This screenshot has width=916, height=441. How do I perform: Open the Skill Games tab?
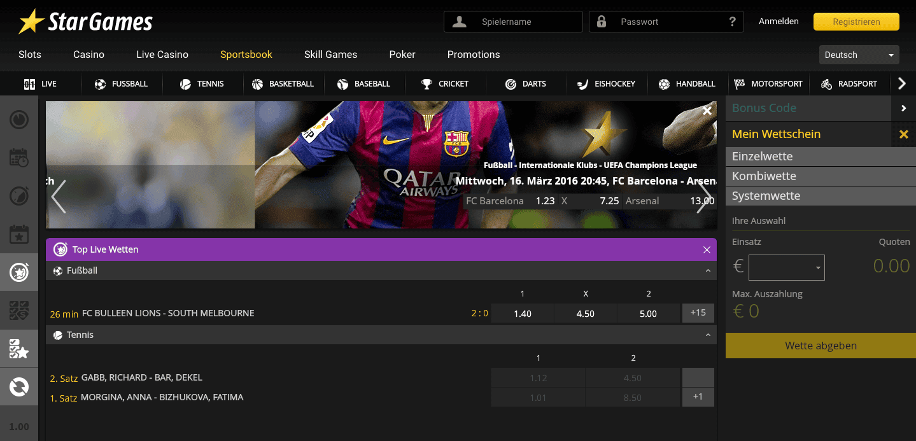(x=331, y=55)
